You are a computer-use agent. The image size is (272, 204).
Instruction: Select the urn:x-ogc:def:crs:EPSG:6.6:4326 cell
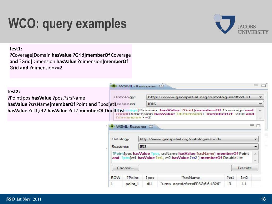190,184
